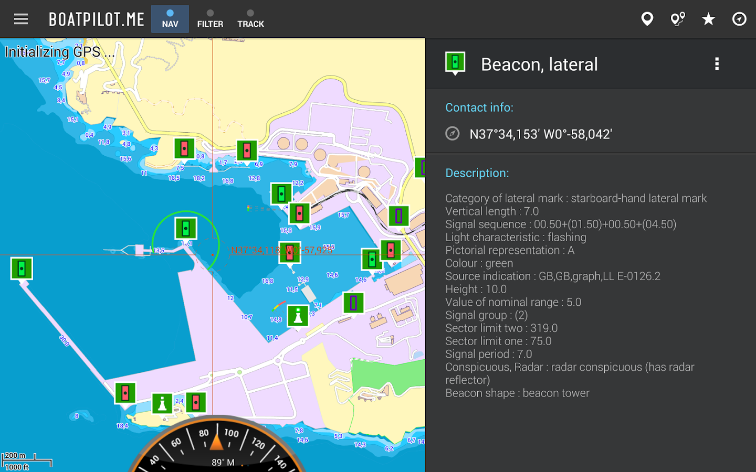Tap the "Description:" heading
The width and height of the screenshot is (756, 472).
(477, 173)
